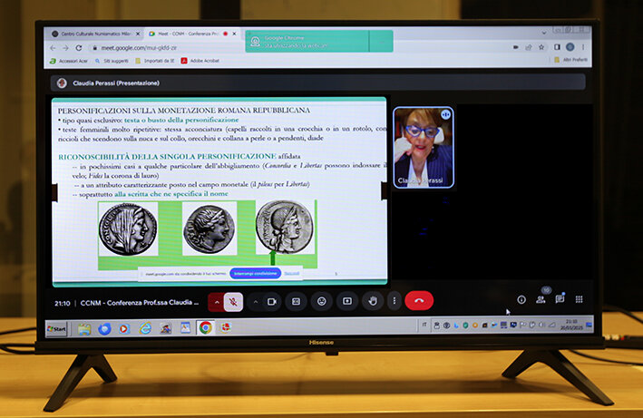Click the red hang up call button

pos(418,301)
